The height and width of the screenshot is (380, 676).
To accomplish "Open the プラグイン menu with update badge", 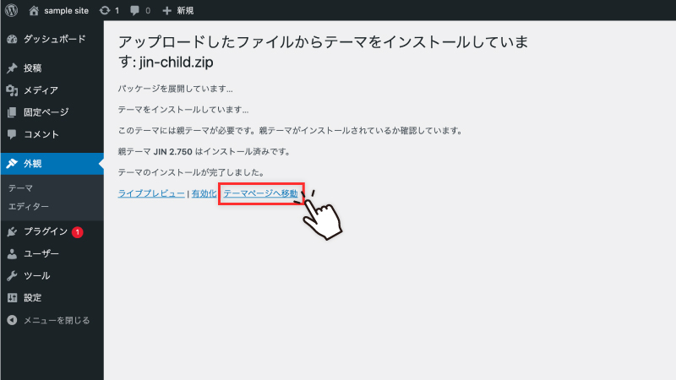I will pos(52,231).
